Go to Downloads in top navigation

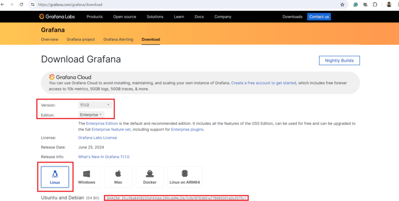pos(292,17)
